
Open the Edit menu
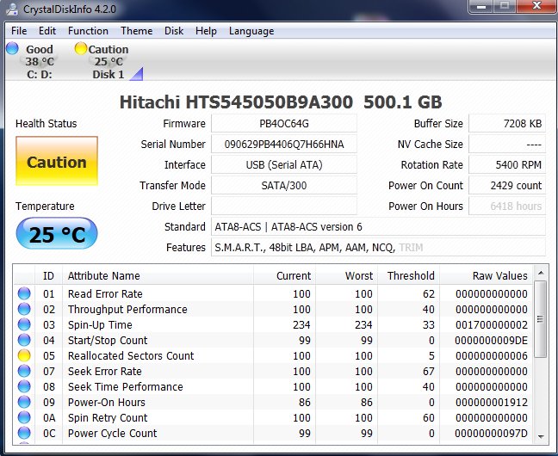click(47, 31)
